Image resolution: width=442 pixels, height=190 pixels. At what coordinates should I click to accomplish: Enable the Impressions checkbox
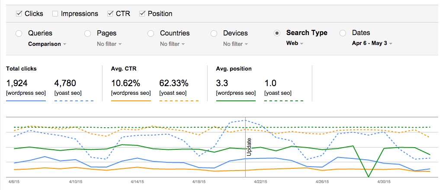pos(55,13)
